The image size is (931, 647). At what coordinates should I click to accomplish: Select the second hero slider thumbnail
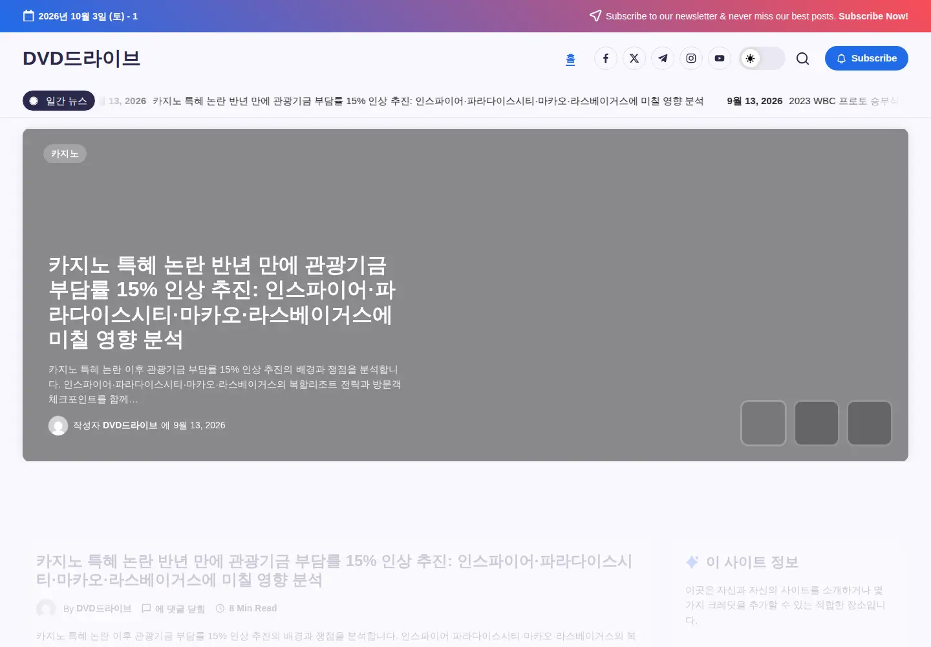pyautogui.click(x=817, y=423)
